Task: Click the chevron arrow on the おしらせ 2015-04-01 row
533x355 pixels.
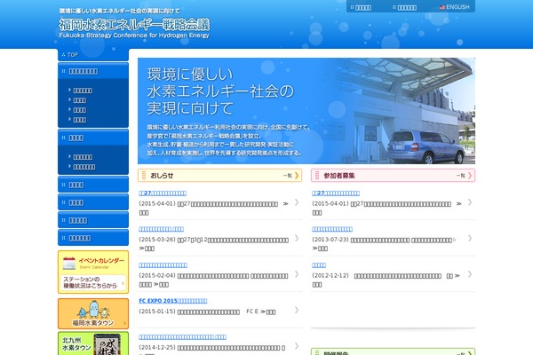Action: [x=297, y=202]
